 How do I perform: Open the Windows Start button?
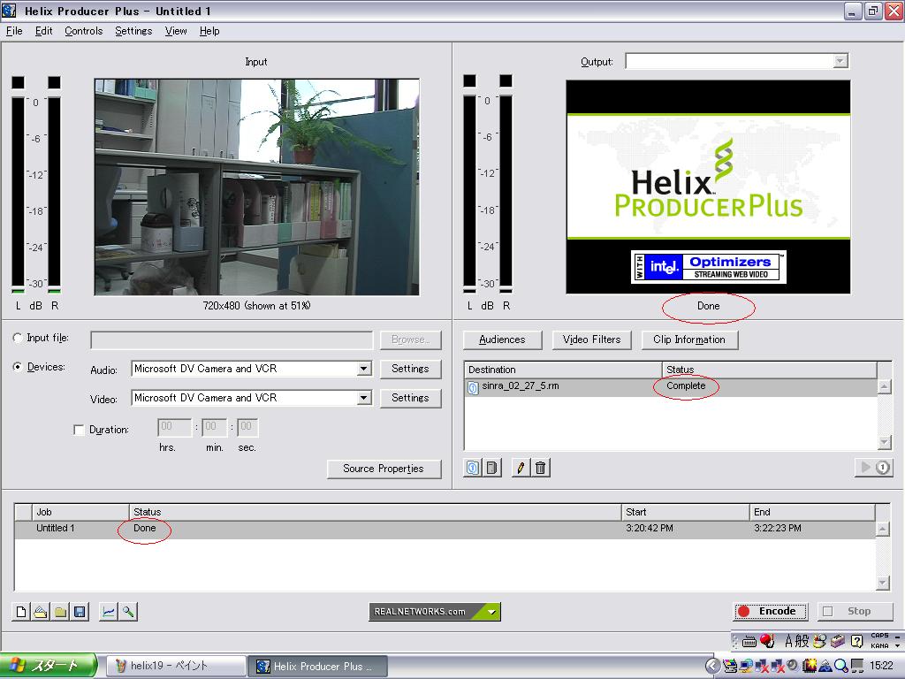click(x=49, y=667)
